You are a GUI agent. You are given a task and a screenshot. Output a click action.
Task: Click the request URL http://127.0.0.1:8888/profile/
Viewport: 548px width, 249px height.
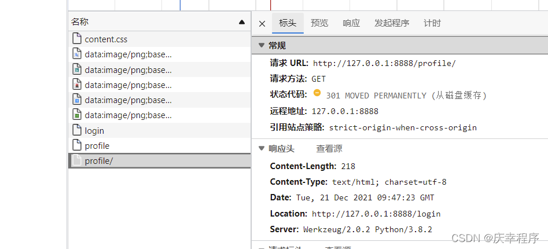coord(384,64)
